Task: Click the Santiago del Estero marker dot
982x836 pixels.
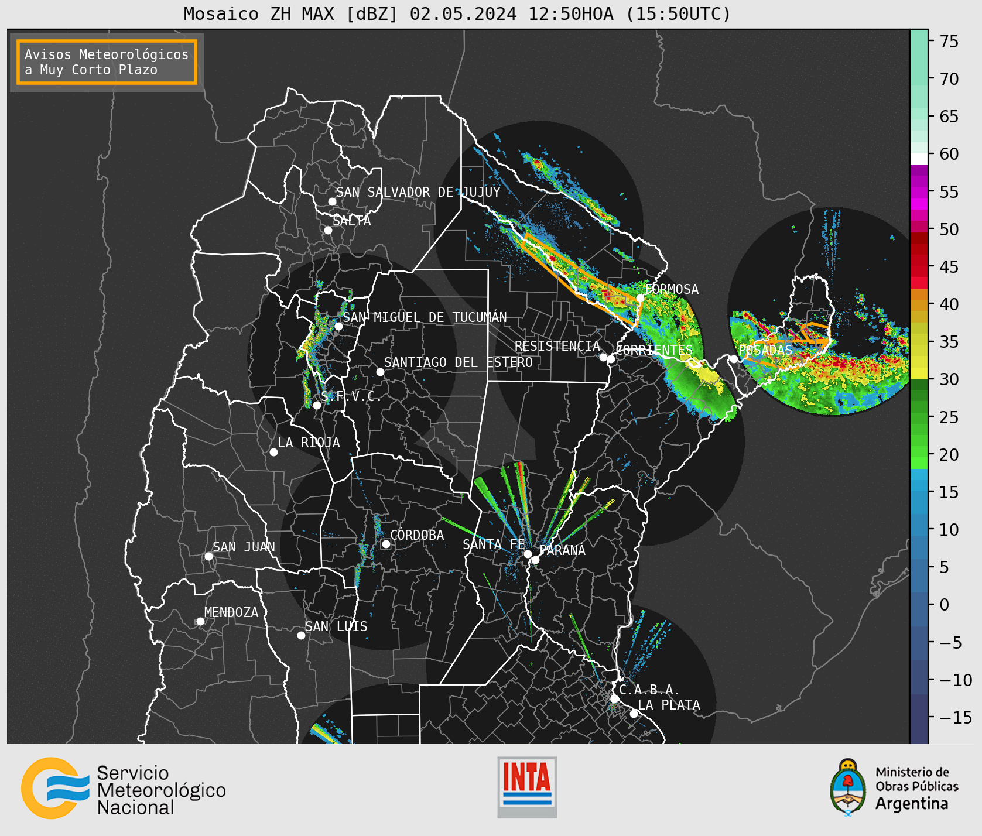Action: [x=380, y=372]
